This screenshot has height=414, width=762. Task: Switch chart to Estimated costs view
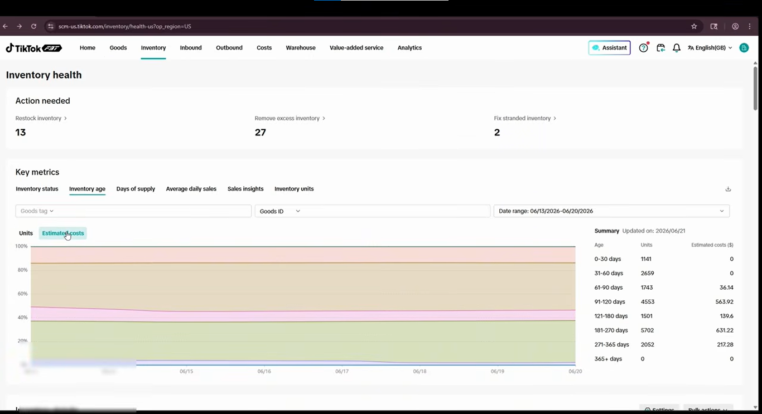click(63, 233)
